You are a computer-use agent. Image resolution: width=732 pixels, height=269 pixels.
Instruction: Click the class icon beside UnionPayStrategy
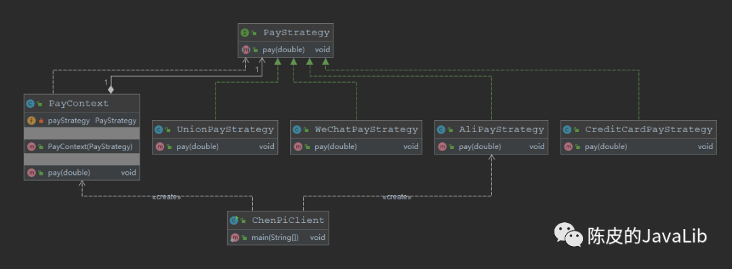pos(159,130)
